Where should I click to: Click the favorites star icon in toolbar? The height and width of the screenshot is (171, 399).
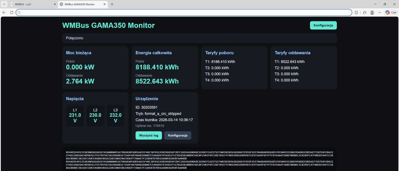[365, 12]
